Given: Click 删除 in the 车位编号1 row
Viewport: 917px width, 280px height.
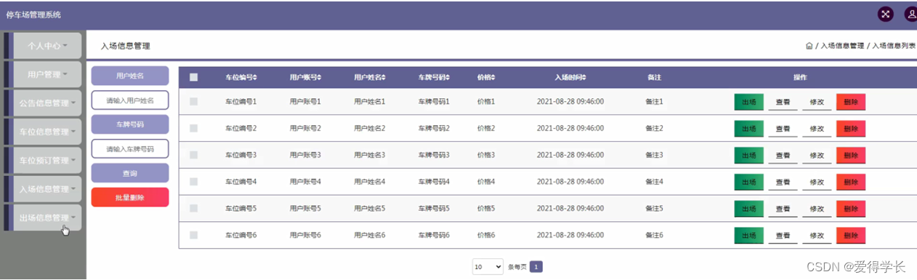Looking at the screenshot, I should point(851,102).
